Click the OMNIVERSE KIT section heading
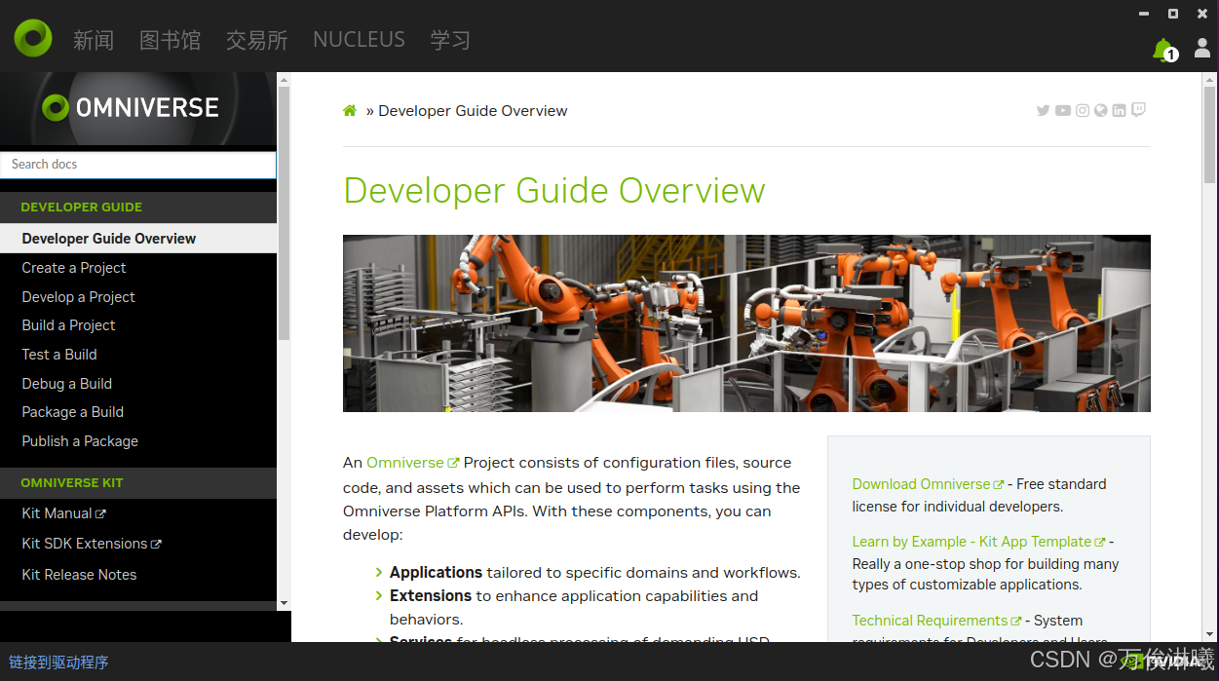This screenshot has width=1219, height=681. coord(72,483)
